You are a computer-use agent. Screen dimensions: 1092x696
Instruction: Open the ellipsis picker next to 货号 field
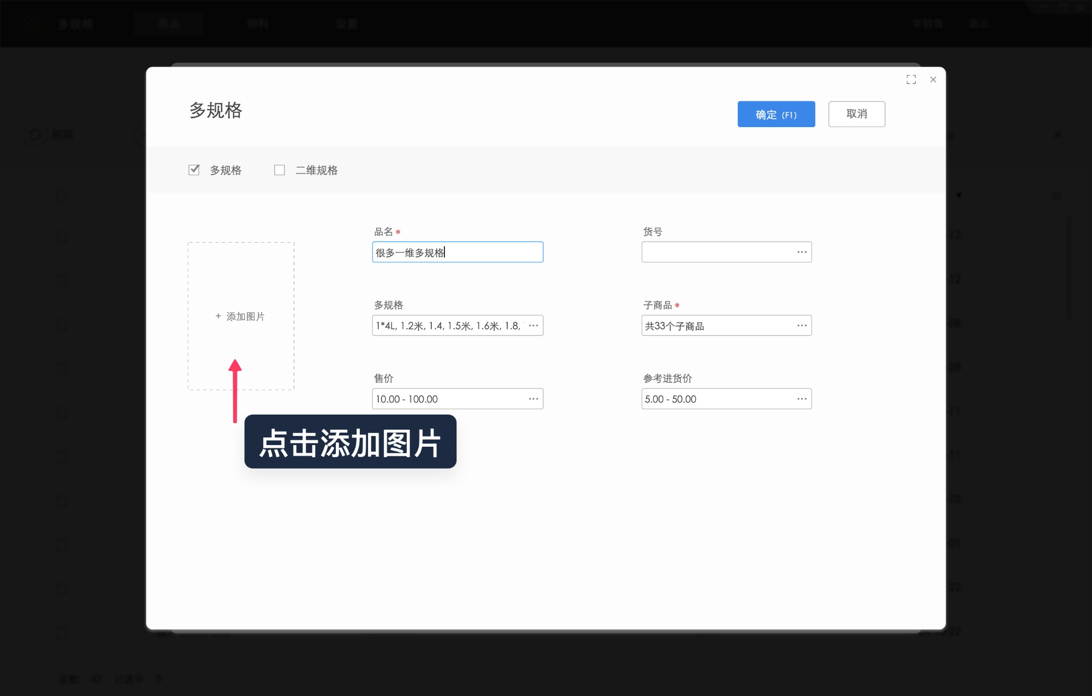(801, 251)
